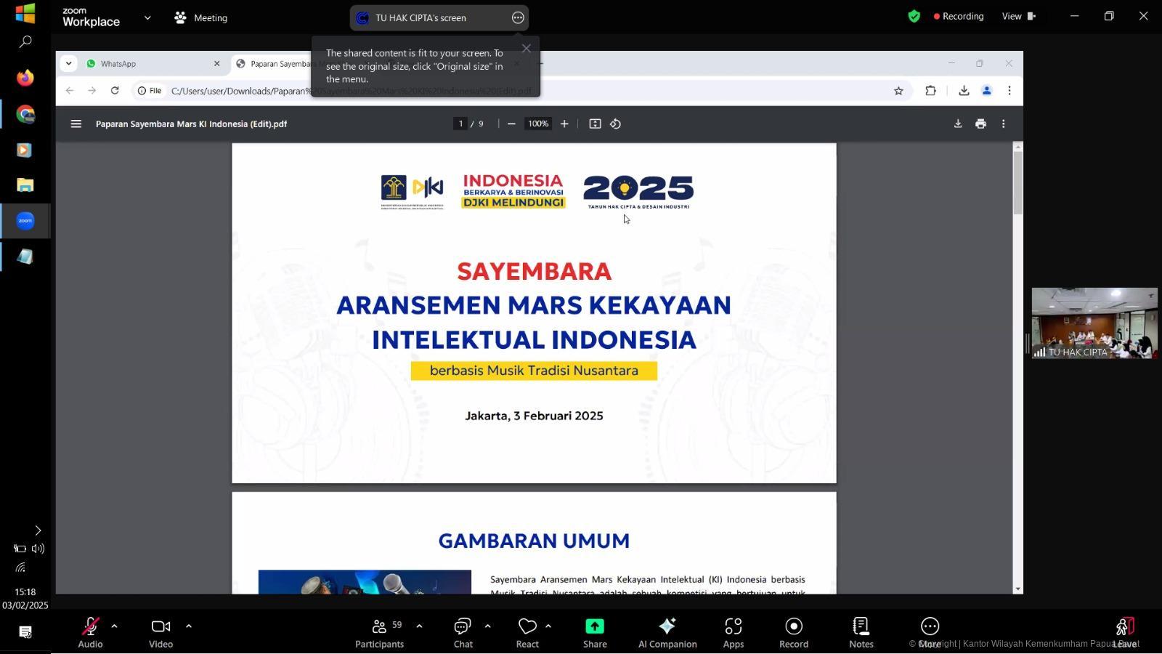1162x654 pixels.
Task: Unmute the Audio microphone
Action: pyautogui.click(x=90, y=632)
